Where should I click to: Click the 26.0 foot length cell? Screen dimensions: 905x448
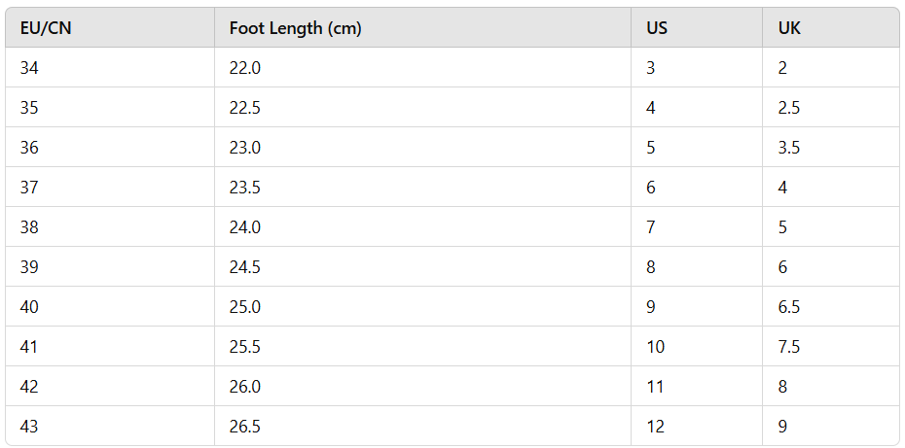245,387
